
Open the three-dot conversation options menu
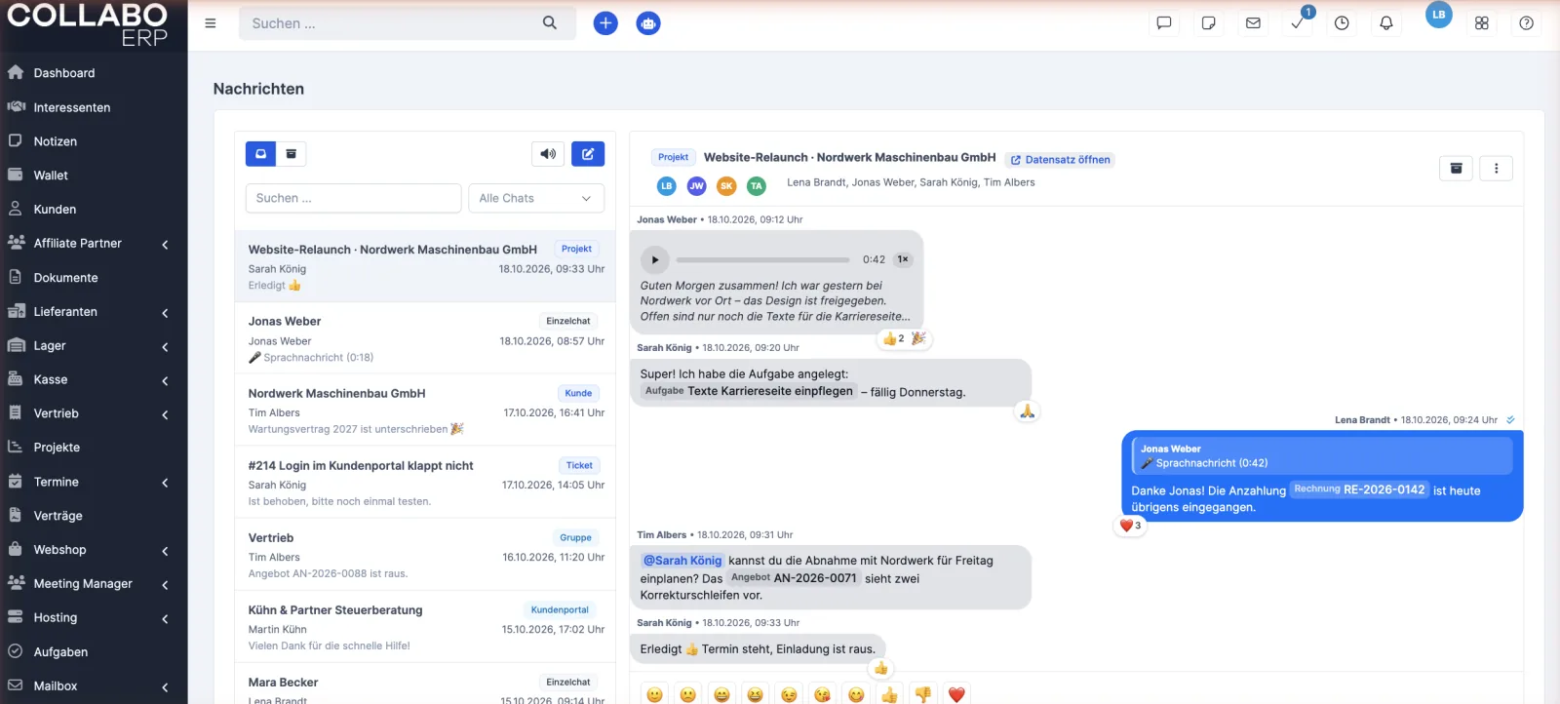pos(1497,169)
